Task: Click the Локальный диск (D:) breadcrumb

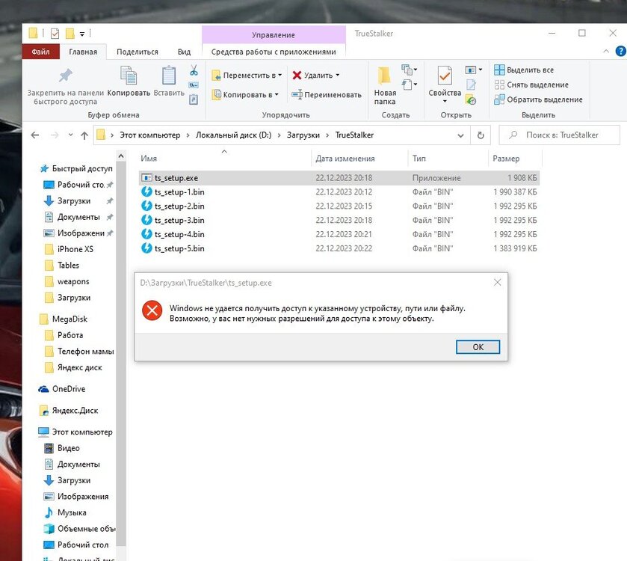Action: [233, 135]
